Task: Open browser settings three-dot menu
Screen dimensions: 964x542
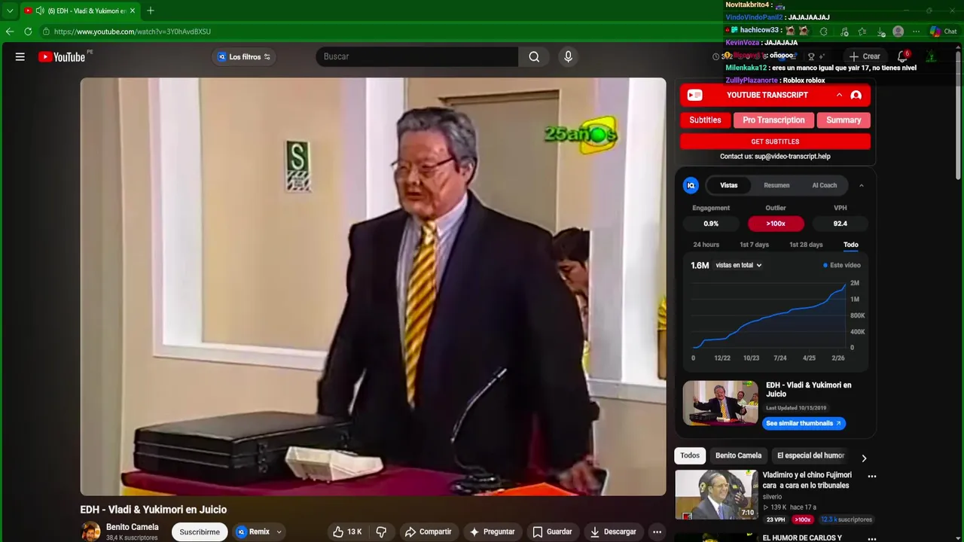Action: coord(916,32)
